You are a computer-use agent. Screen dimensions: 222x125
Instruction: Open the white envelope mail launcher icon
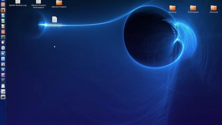point(3,86)
